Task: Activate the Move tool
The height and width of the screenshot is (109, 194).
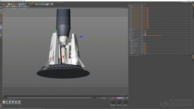Action: (9, 4)
